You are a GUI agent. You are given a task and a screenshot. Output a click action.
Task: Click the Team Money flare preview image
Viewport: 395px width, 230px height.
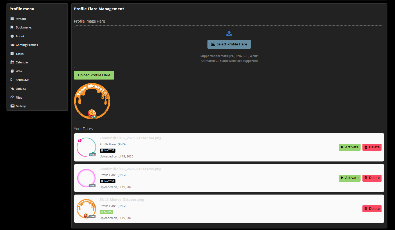point(92,101)
